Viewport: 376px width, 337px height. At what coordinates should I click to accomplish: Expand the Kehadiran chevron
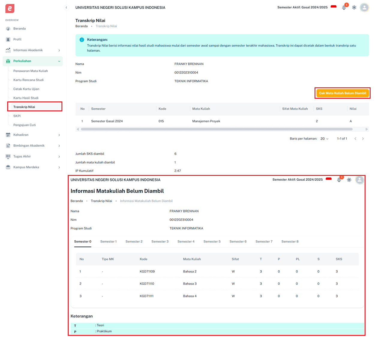pos(59,135)
